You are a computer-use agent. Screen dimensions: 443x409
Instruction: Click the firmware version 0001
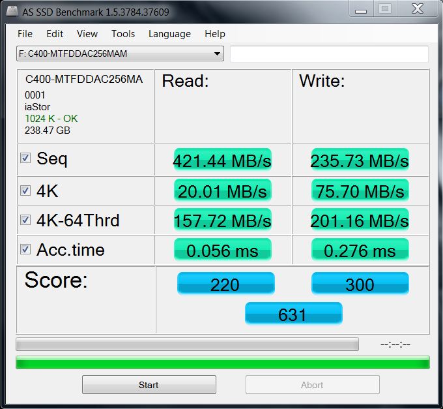click(x=35, y=95)
